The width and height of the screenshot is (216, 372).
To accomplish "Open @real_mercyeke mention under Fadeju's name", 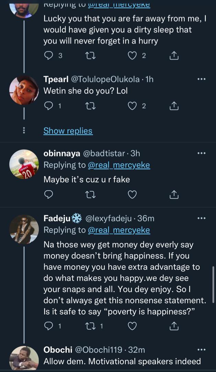I will (x=119, y=230).
